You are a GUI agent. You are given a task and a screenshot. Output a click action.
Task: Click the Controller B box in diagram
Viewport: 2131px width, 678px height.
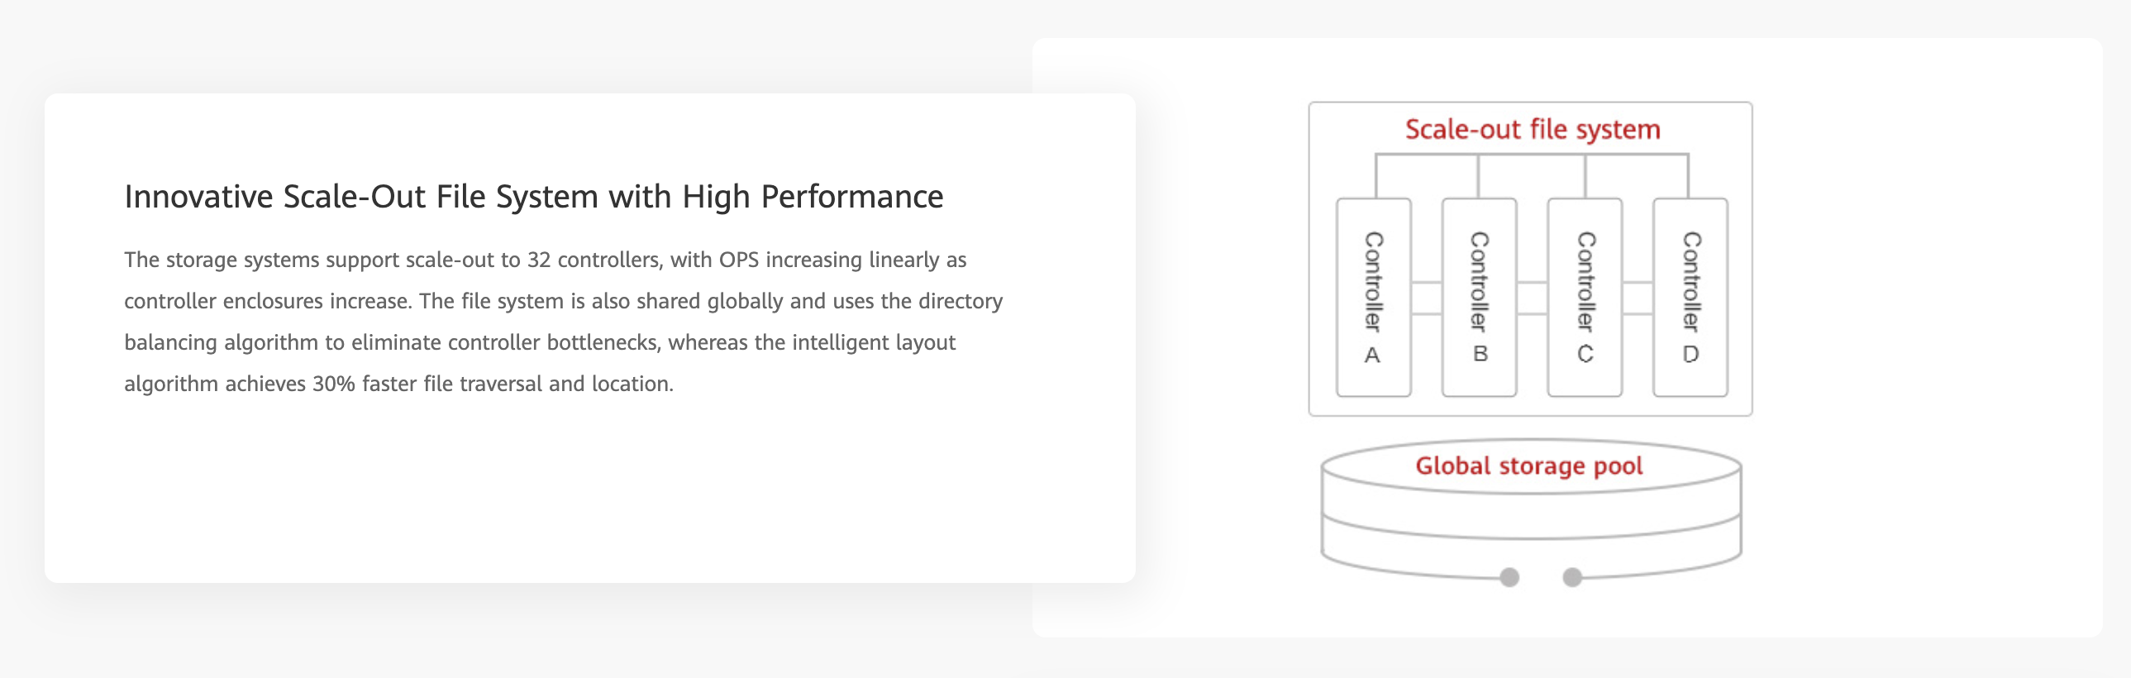(x=1478, y=296)
